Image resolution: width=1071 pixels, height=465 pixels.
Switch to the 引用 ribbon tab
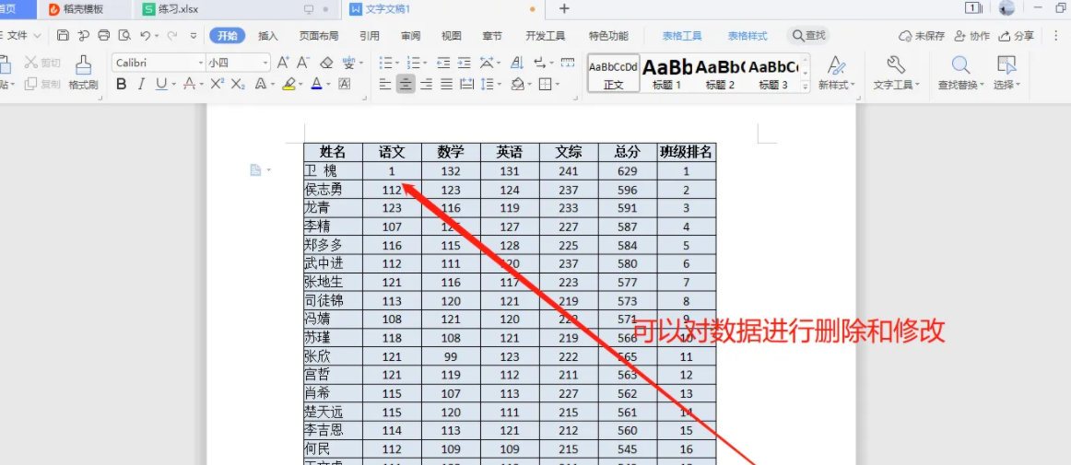pos(370,36)
